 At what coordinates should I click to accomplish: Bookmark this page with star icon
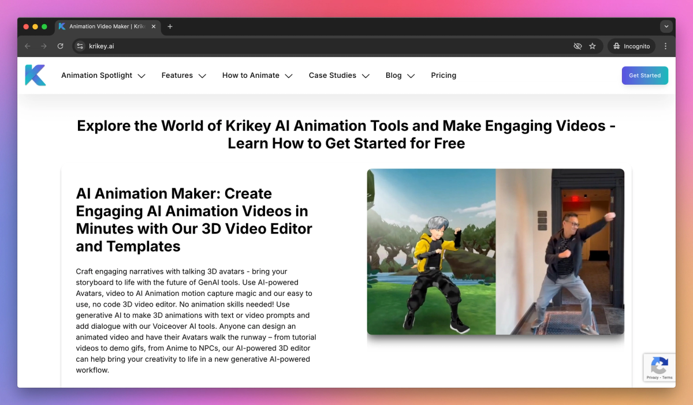point(593,46)
